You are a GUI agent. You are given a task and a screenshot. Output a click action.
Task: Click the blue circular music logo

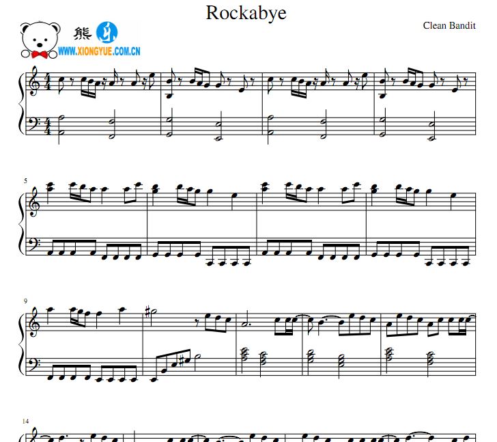(x=106, y=33)
